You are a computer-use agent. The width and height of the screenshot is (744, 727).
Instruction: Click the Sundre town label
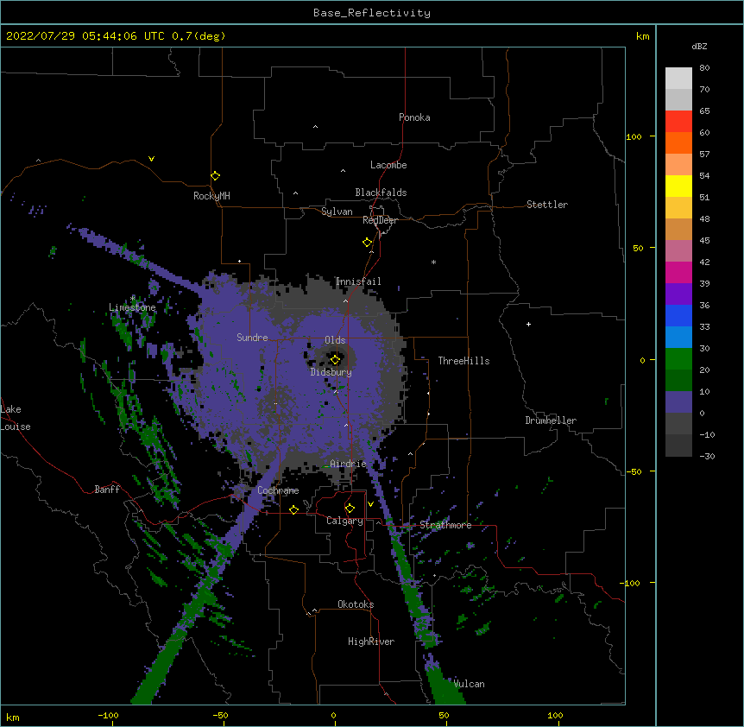252,338
